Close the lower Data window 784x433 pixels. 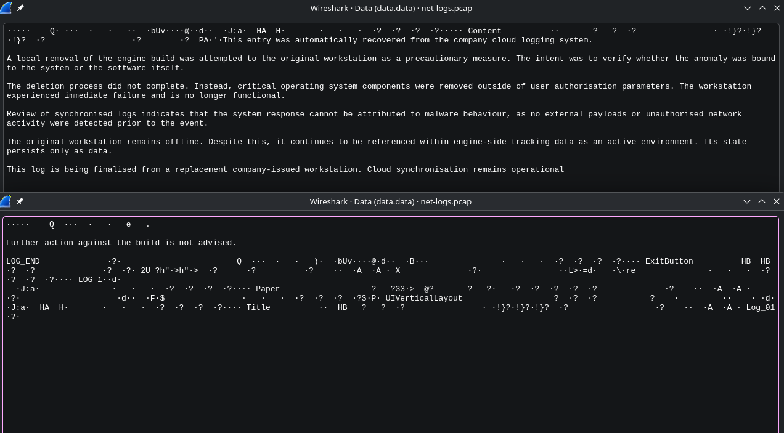[777, 201]
